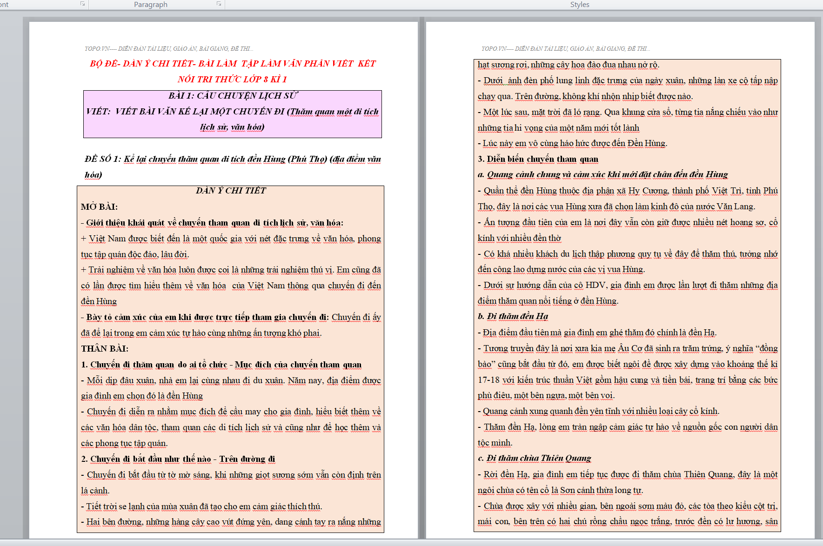Screen dimensions: 823x546
Task: Click the line 'Hai bên đường, những hàng cây cao vút'
Action: [231, 522]
